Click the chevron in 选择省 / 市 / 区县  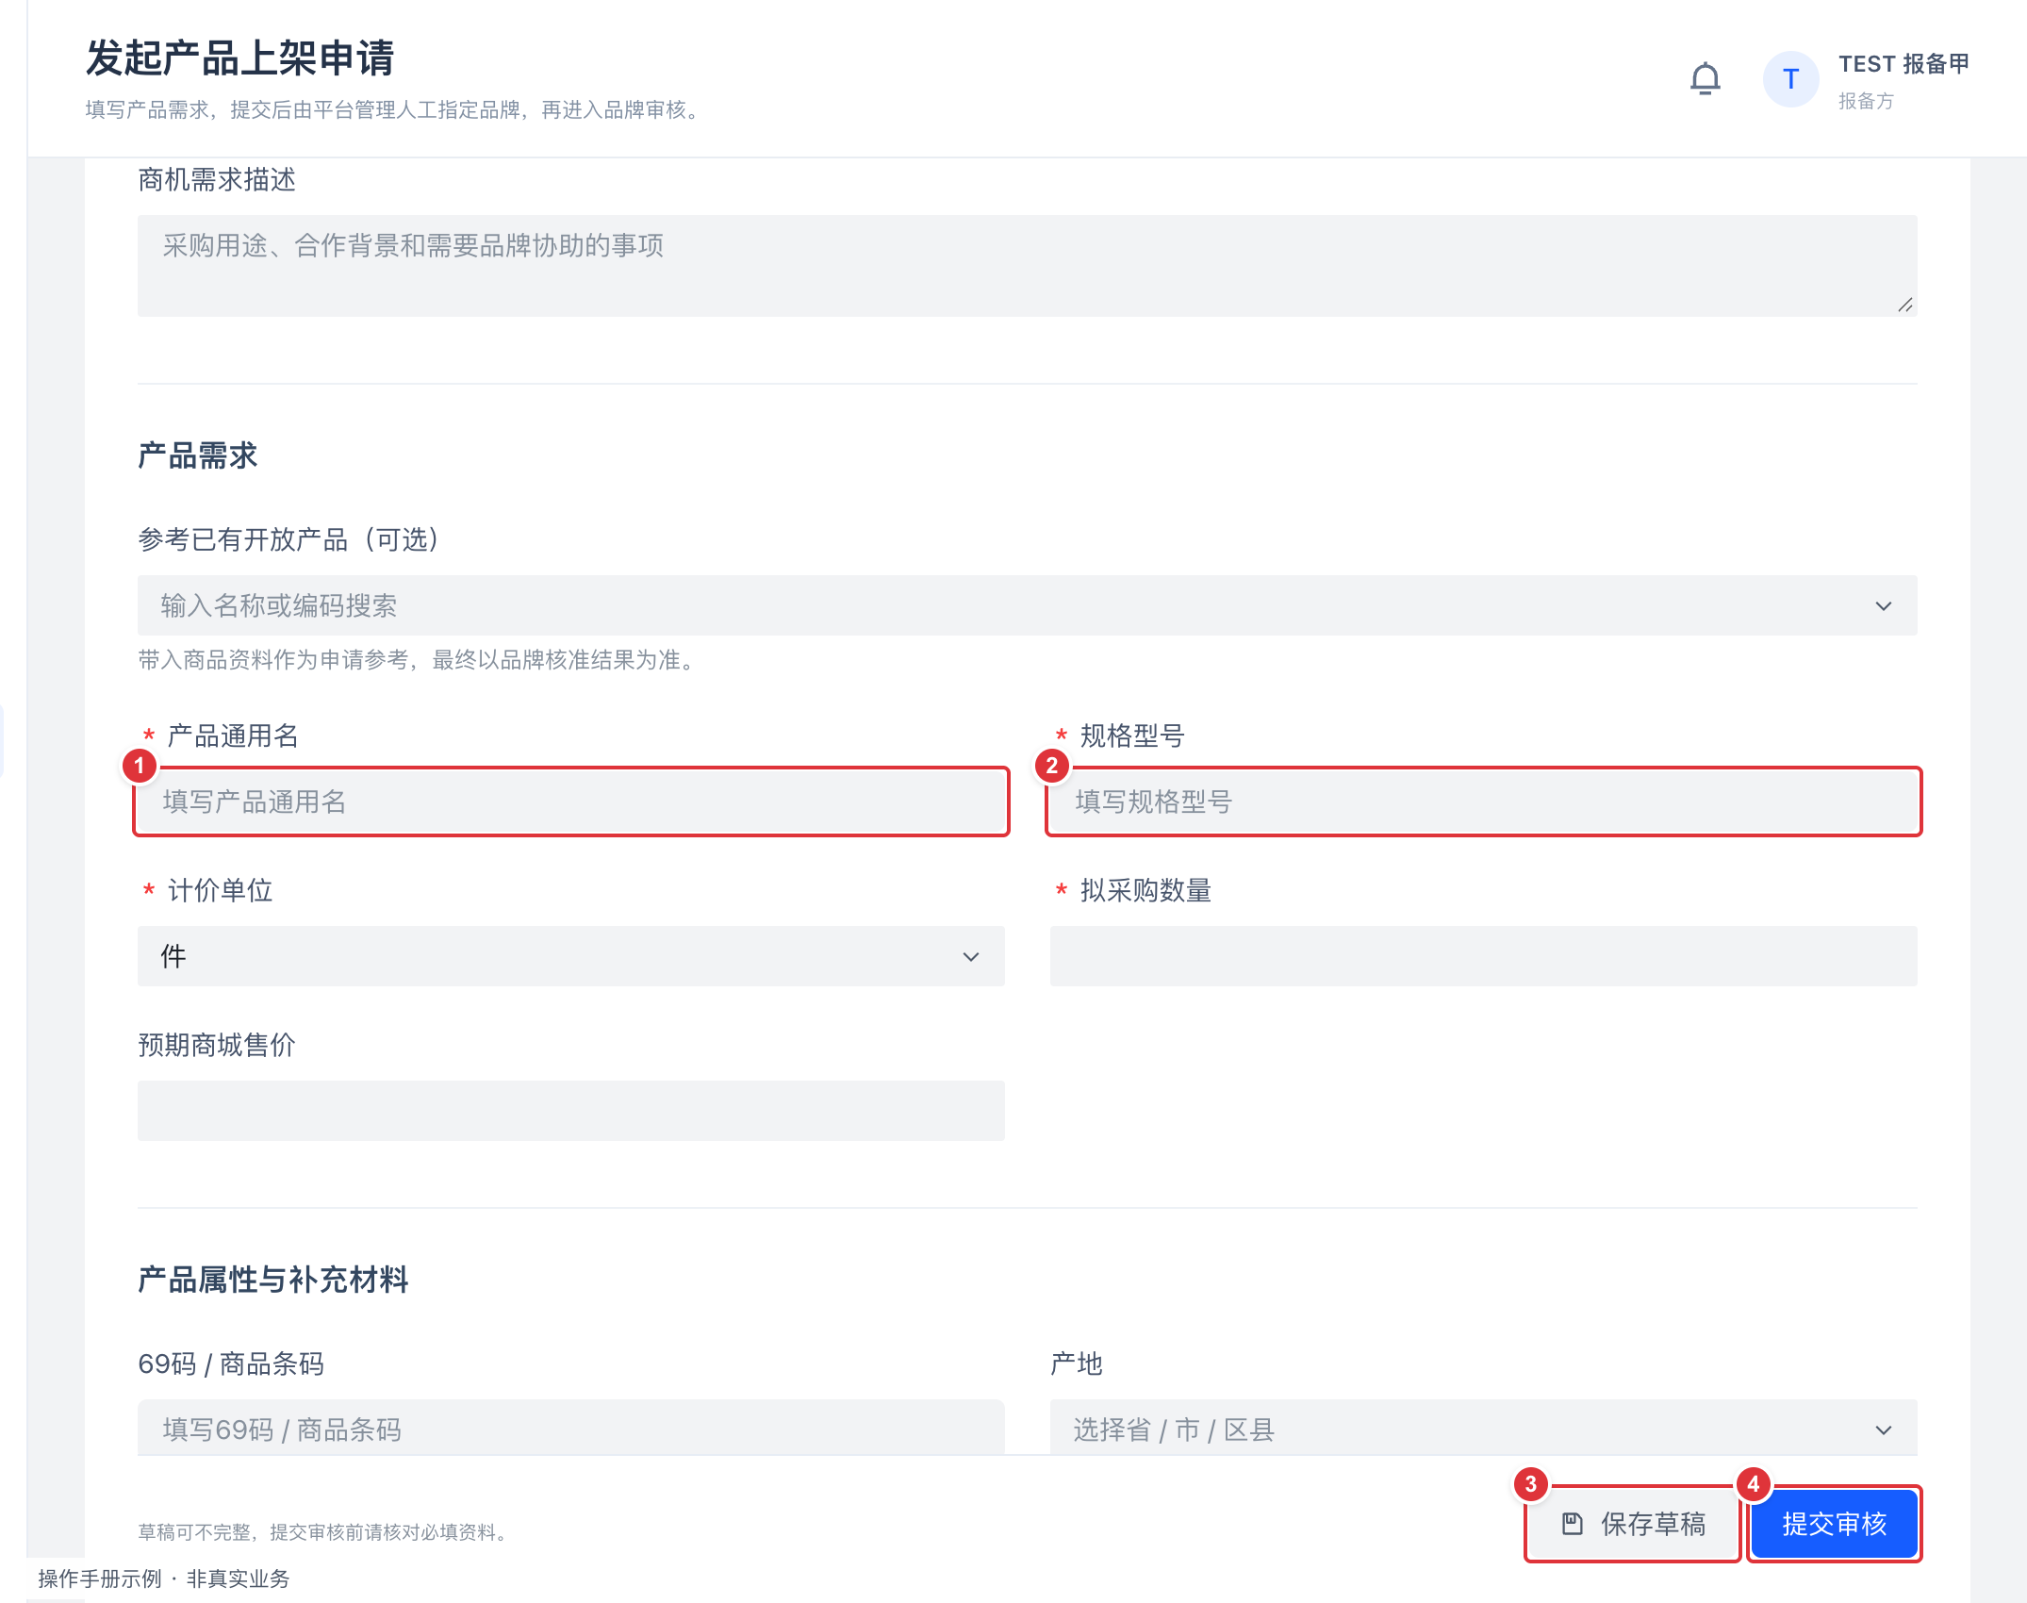point(1883,1429)
